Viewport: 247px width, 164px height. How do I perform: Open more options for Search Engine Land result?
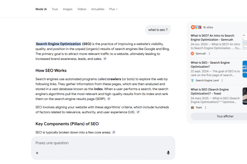pyautogui.click(x=222, y=81)
